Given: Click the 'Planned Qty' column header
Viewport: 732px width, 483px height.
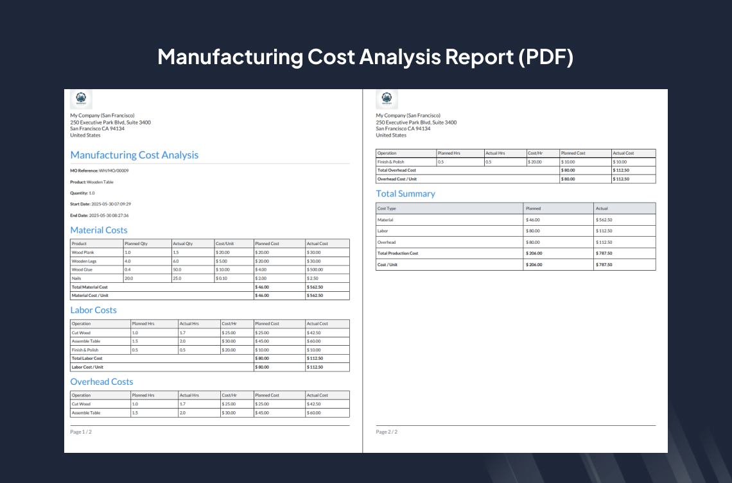Looking at the screenshot, I should click(x=136, y=243).
